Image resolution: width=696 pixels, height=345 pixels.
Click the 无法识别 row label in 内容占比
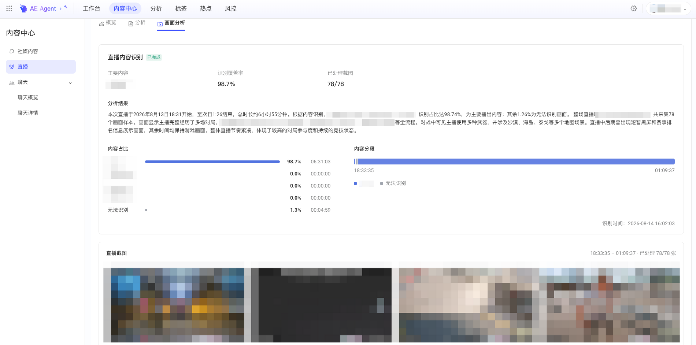pos(118,210)
